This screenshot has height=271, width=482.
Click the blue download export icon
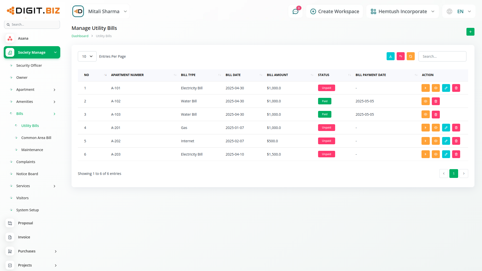390,56
